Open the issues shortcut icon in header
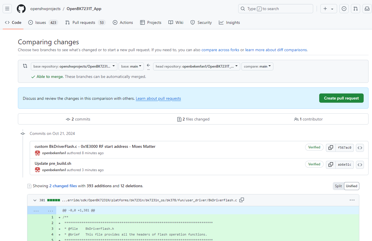This screenshot has width=372, height=241. pyautogui.click(x=344, y=9)
